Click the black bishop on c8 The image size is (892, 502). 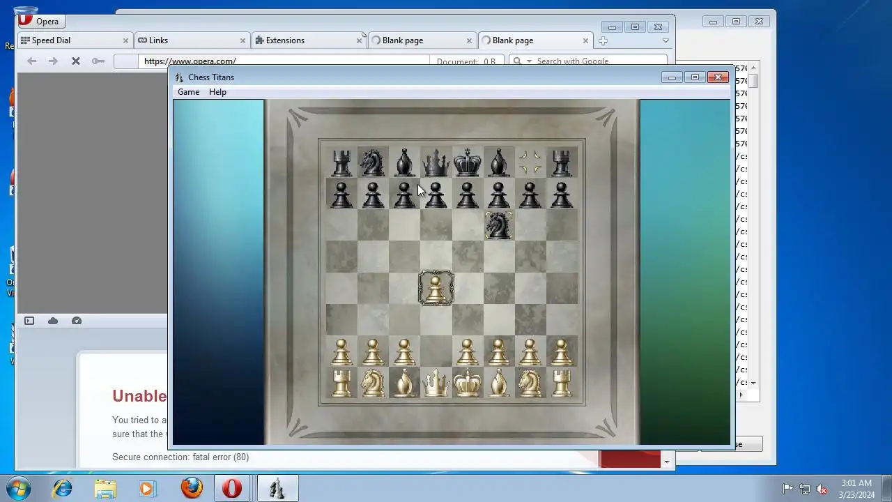pos(404,162)
